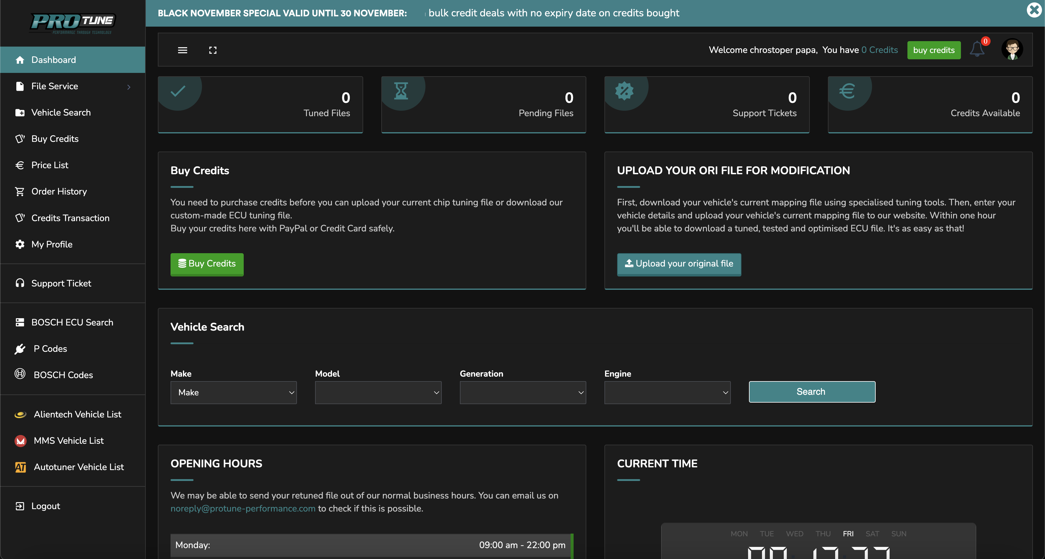
Task: Click the Order History cart icon
Action: pyautogui.click(x=20, y=191)
